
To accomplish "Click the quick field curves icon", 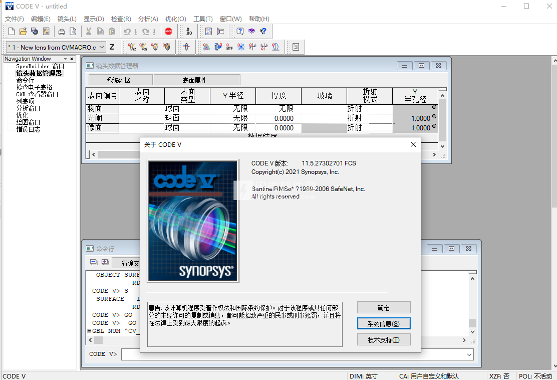I will [x=275, y=47].
